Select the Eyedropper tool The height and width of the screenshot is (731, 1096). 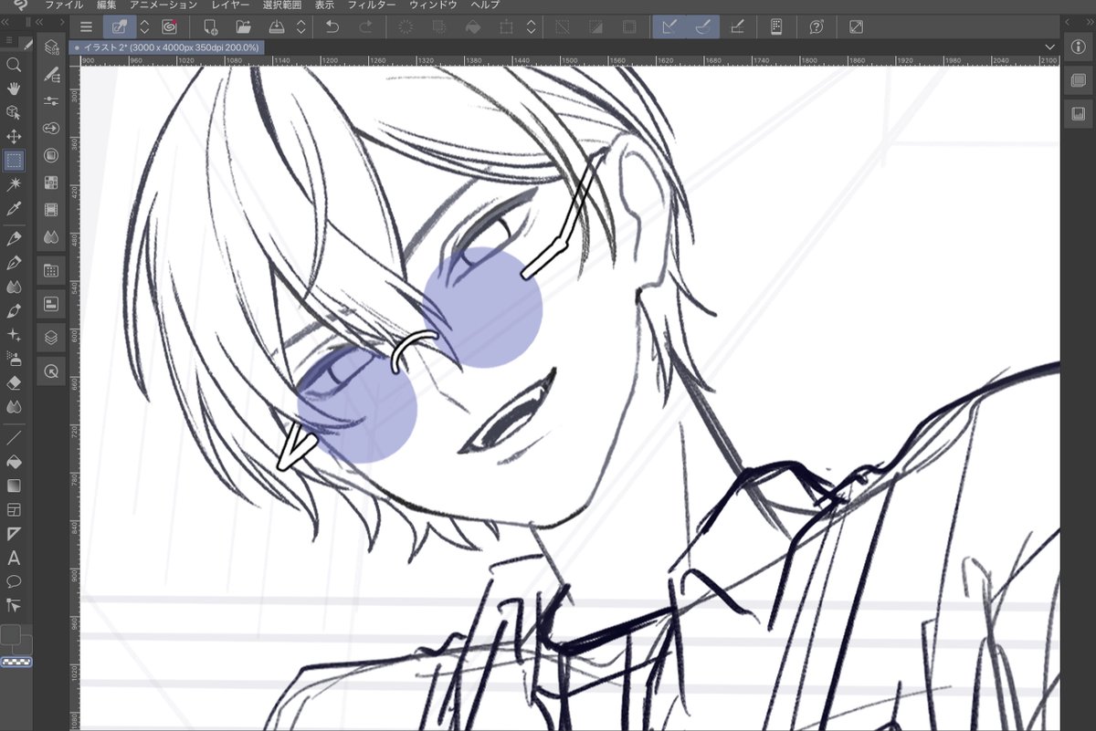click(x=15, y=207)
